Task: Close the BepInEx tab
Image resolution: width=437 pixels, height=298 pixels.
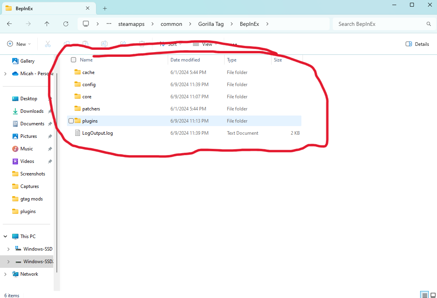Action: coord(87,8)
